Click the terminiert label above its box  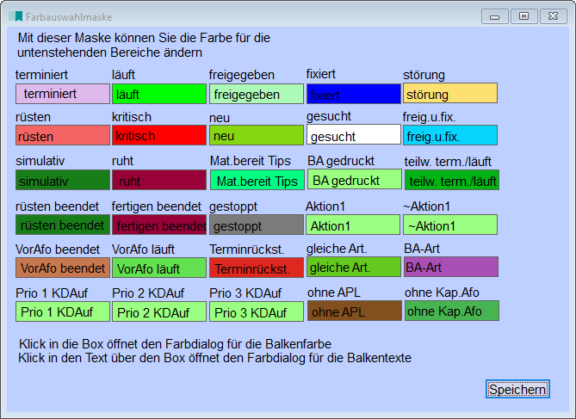41,75
